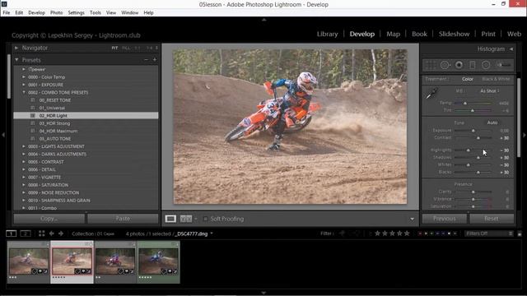This screenshot has height=296, width=527.
Task: Open the File menu
Action: point(7,13)
